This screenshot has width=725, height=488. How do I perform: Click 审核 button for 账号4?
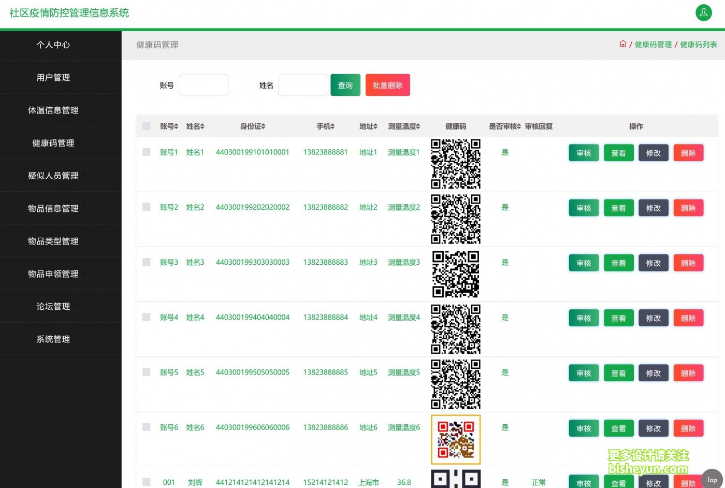pyautogui.click(x=584, y=318)
